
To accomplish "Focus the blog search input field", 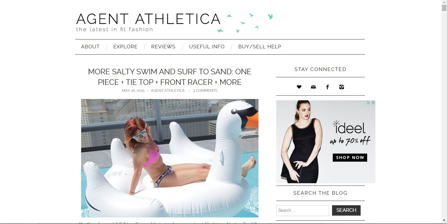I will pos(302,211).
